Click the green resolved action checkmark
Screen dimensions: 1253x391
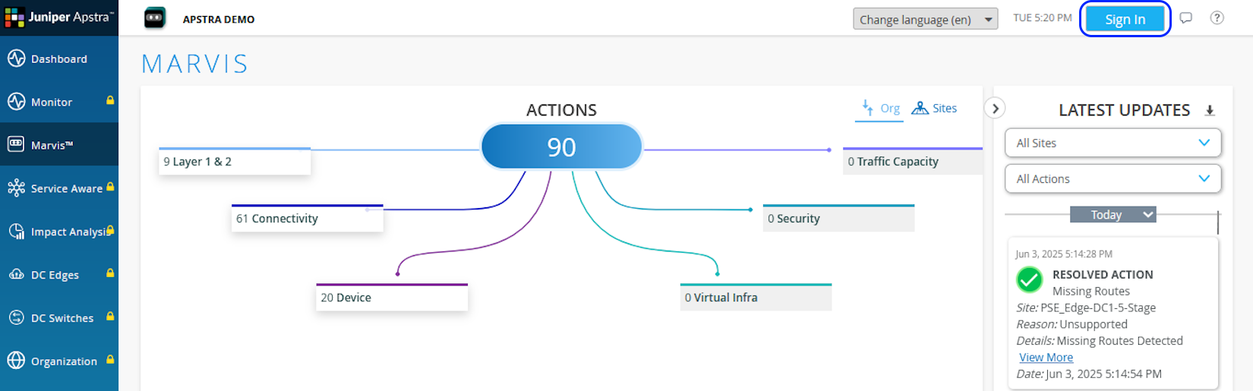(1029, 280)
